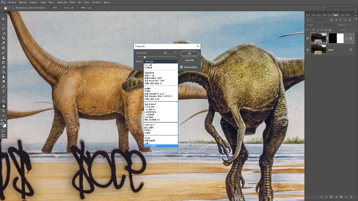
Task: Click the type layer filter icon in Capas
Action: [341, 20]
